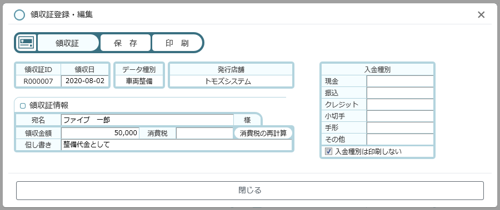
Task: Click the 領収日 date field 2020-08-02
Action: pyautogui.click(x=85, y=81)
